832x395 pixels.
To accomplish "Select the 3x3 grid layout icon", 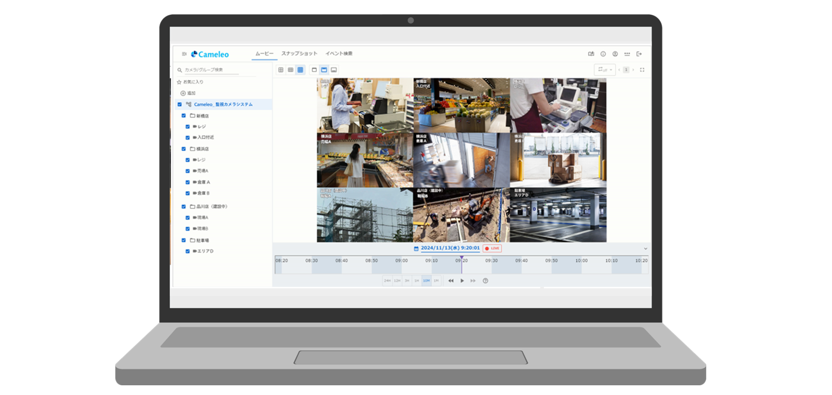I will 290,70.
